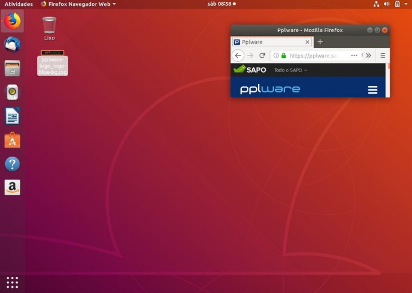Launch Thunderbird from the dock
The image size is (412, 293).
(x=12, y=44)
